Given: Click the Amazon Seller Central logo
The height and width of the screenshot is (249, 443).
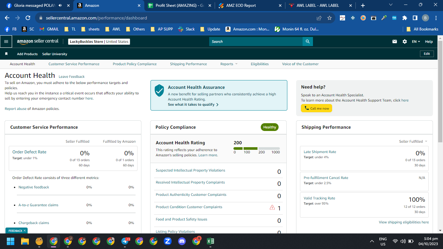Looking at the screenshot, I should (x=38, y=41).
